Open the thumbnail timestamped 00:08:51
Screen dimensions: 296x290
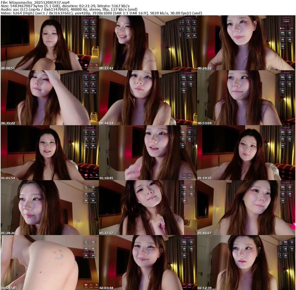point(49,43)
